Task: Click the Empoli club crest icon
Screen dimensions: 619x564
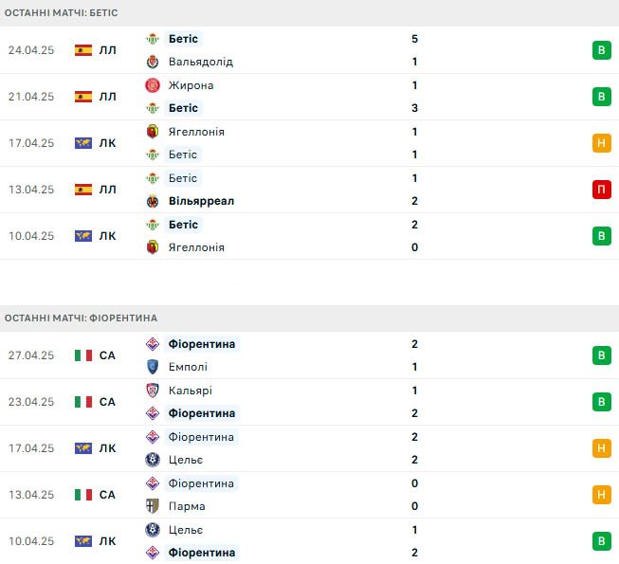Action: [x=153, y=367]
